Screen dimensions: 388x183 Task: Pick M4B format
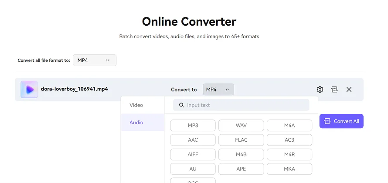tap(241, 154)
